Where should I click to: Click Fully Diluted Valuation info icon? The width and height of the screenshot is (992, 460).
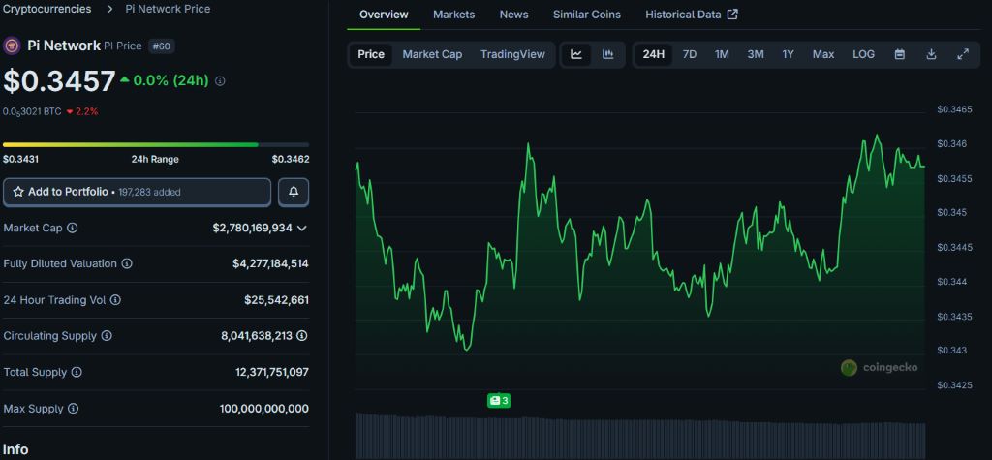[x=127, y=263]
